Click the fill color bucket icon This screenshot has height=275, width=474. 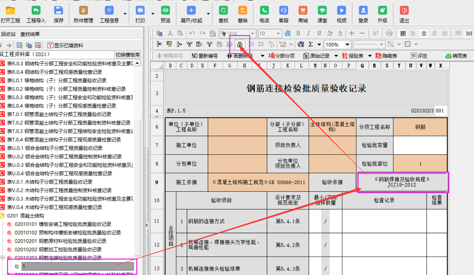click(330, 33)
